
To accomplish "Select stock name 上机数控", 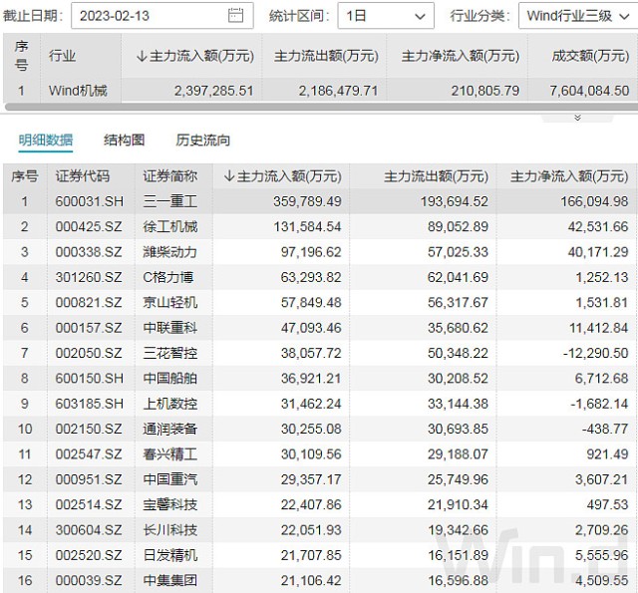I will tap(170, 404).
